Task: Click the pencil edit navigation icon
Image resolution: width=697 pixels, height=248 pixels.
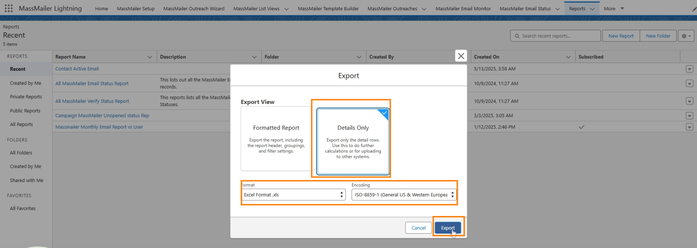Action: (694, 9)
